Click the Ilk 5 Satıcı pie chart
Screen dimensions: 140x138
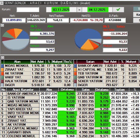point(88,39)
